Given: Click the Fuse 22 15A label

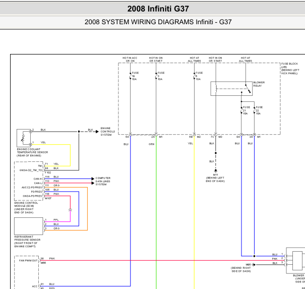Looking at the screenshot, I should (259, 110).
